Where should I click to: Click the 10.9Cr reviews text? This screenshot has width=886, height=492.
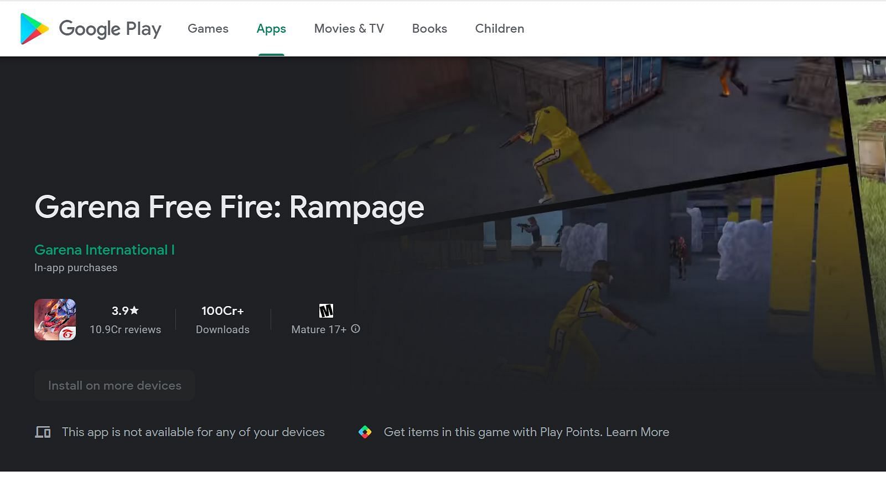point(126,329)
